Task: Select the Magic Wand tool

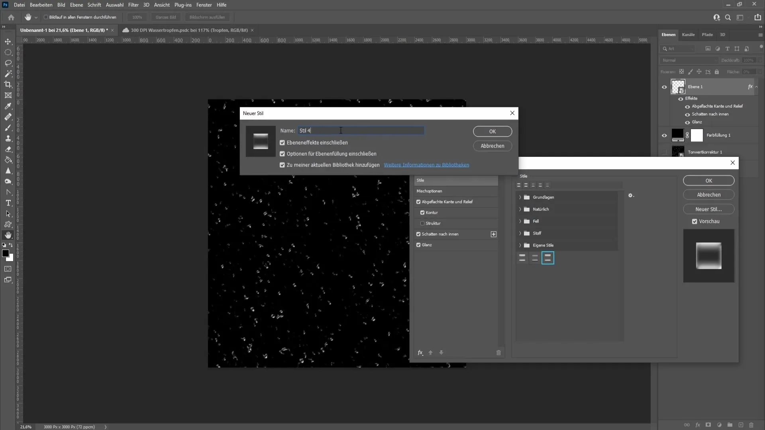Action: 8,74
